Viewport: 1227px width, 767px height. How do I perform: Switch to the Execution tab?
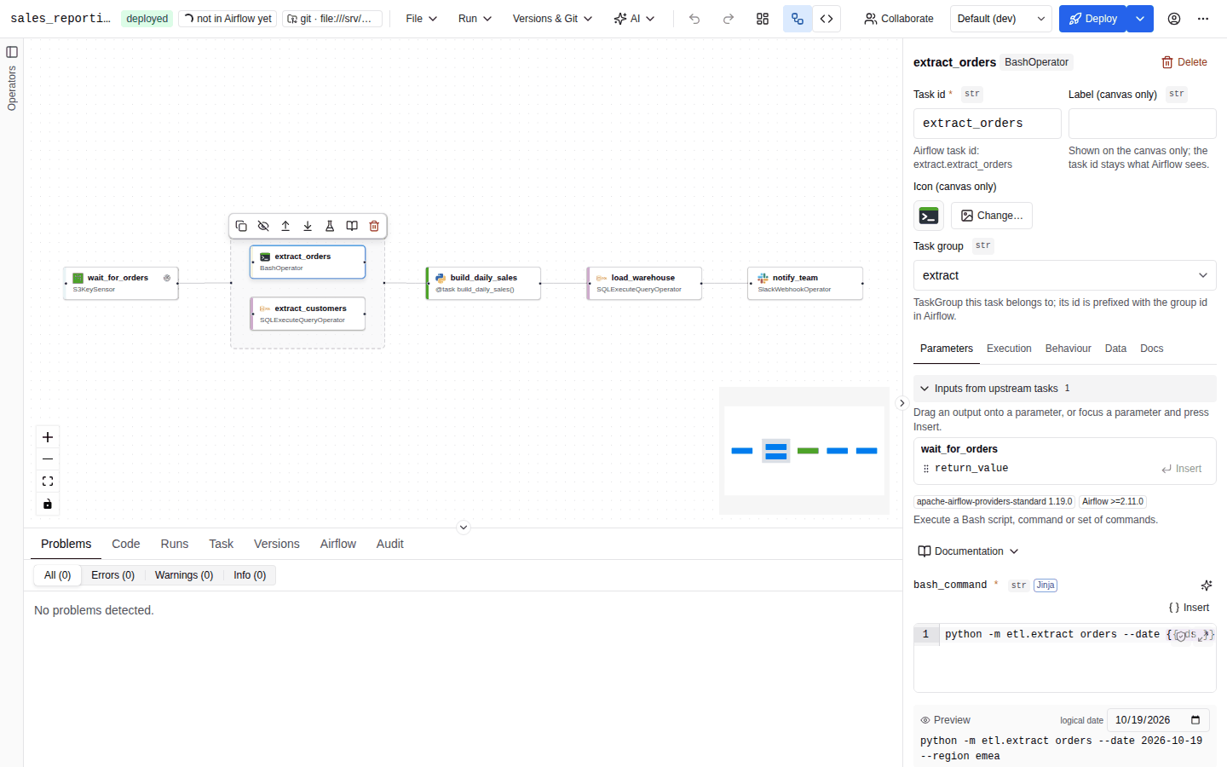pos(1009,349)
